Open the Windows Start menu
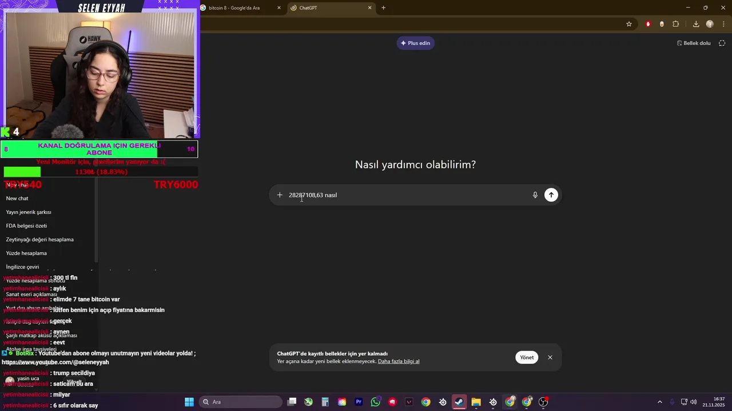 coord(189,402)
